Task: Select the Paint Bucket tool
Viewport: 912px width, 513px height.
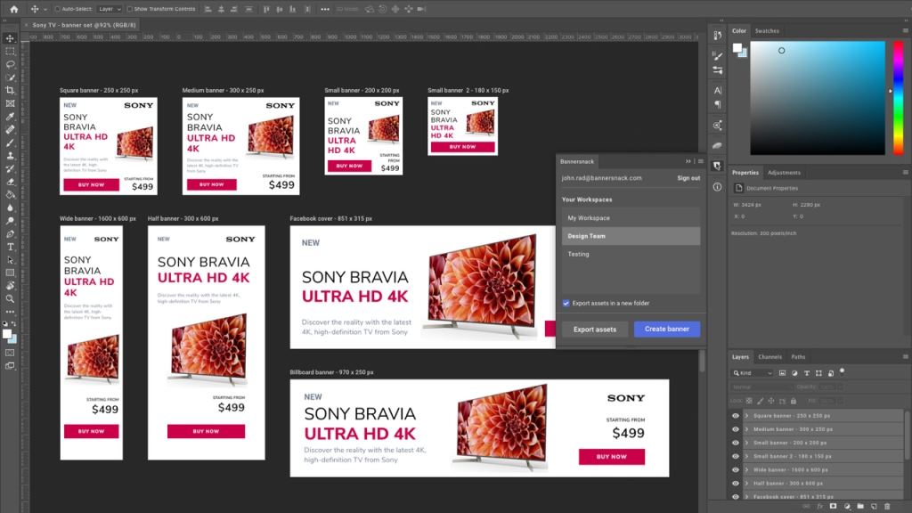Action: point(10,194)
